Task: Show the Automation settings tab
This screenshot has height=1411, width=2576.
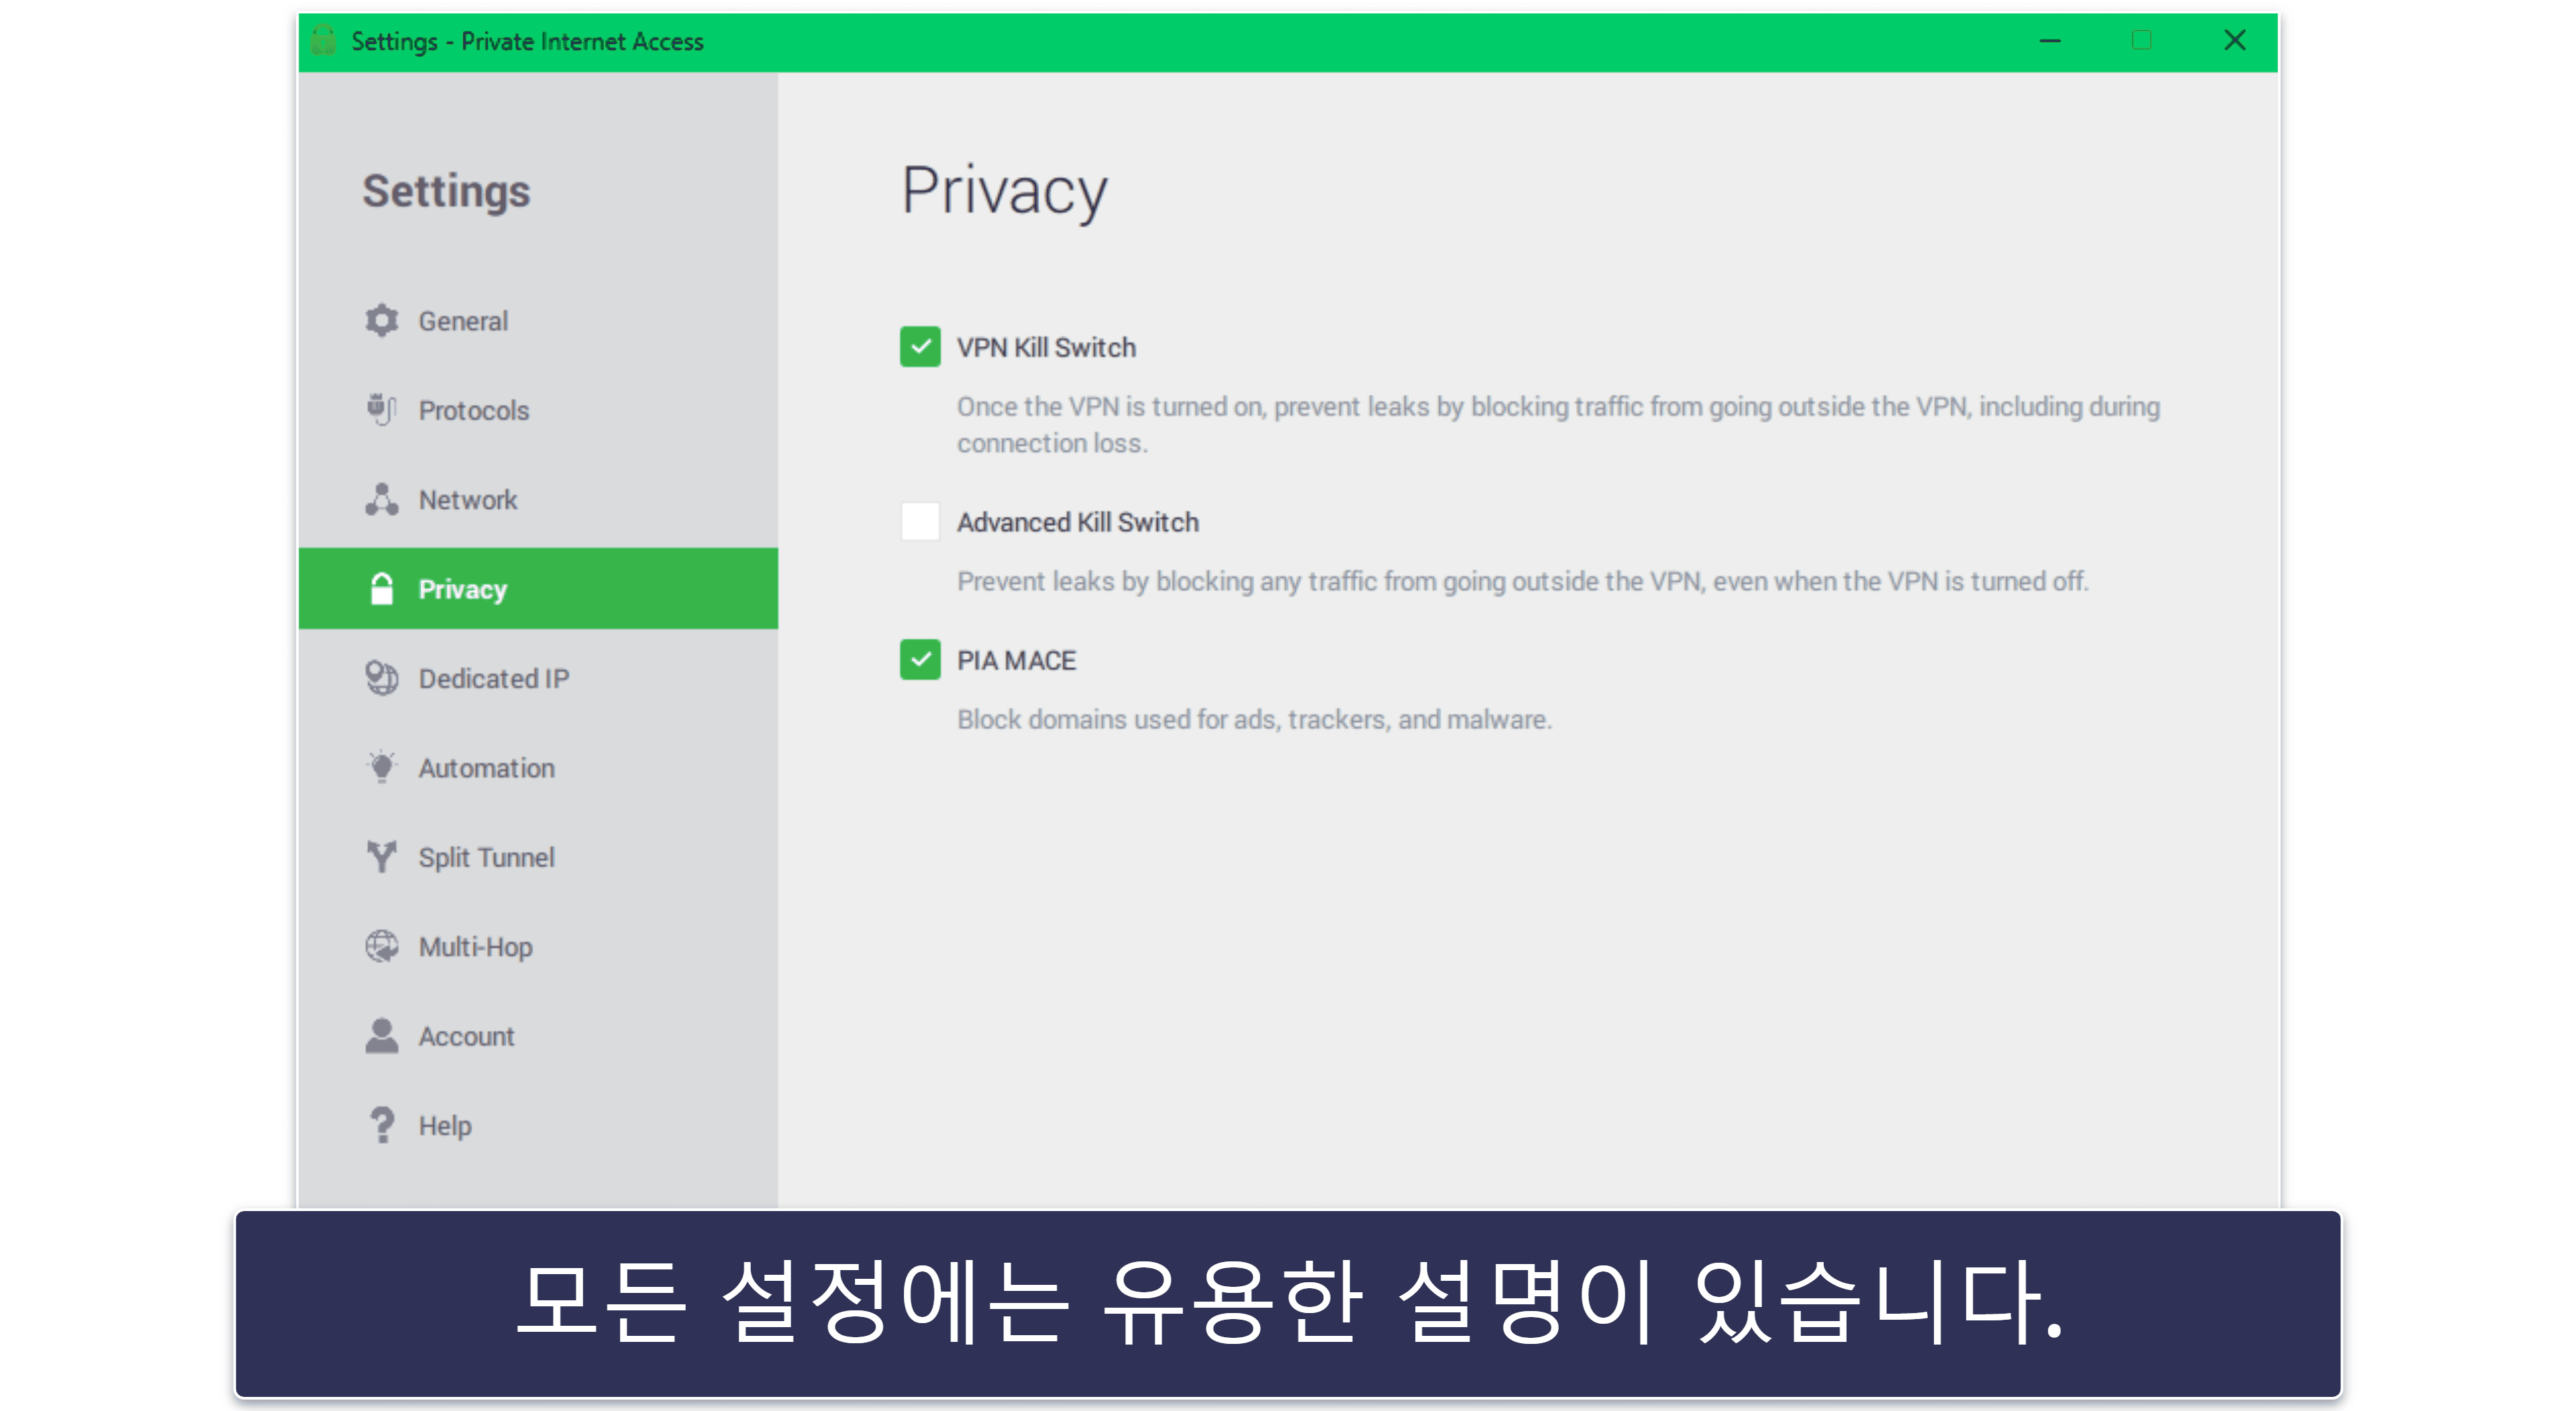Action: [538, 768]
